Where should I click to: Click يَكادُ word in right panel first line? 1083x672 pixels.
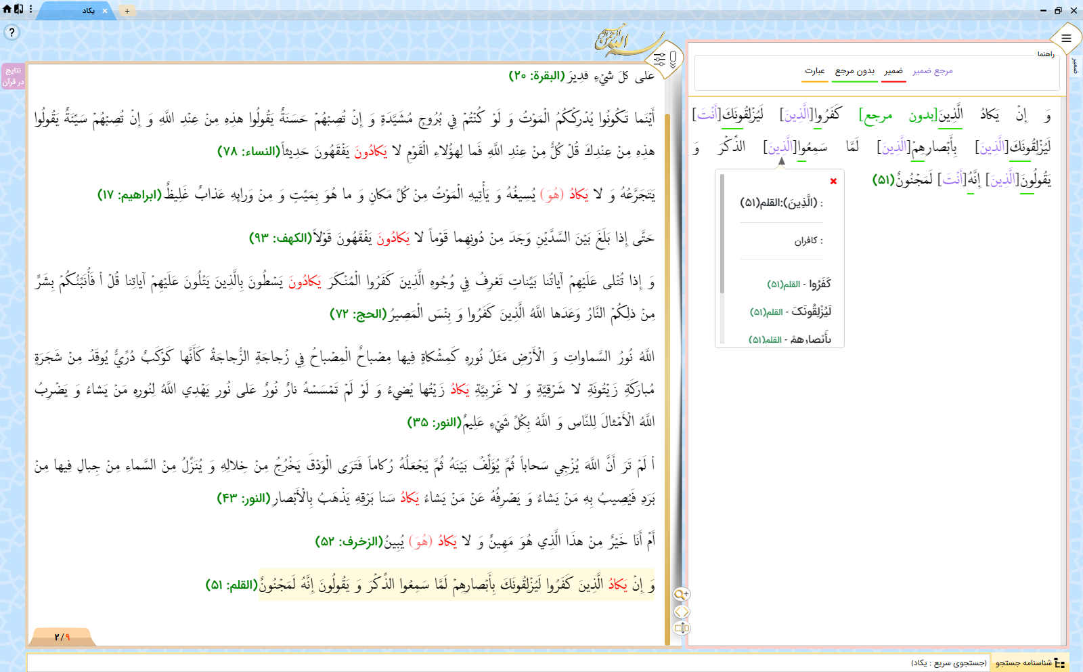(x=990, y=114)
